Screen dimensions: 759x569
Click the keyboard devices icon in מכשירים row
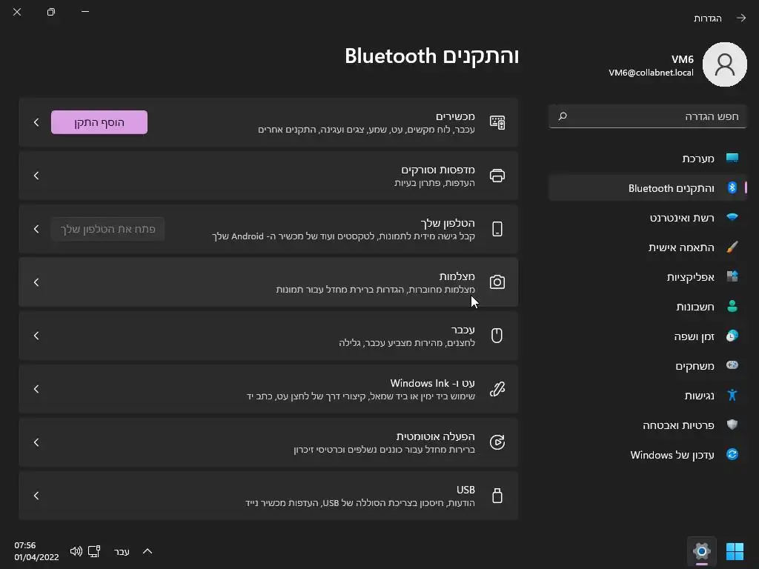coord(497,122)
